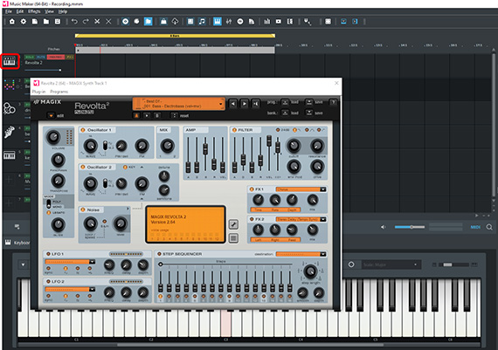The width and height of the screenshot is (498, 350).
Task: Toggle FX 2 power button
Action: click(252, 219)
